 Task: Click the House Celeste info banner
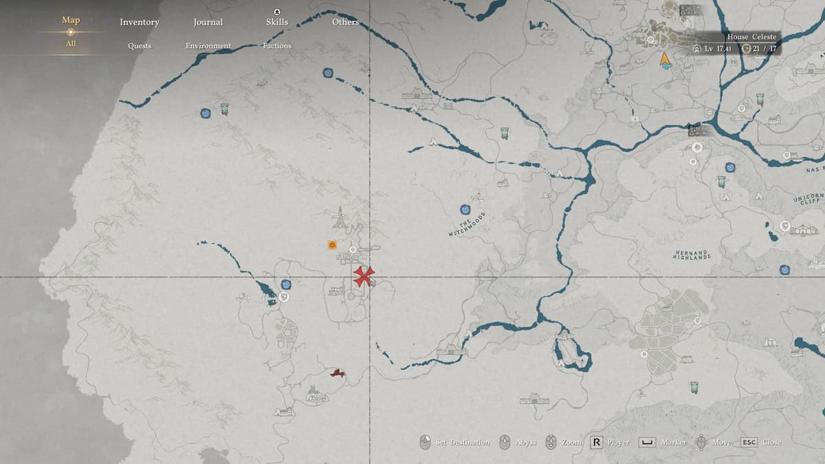(736, 43)
